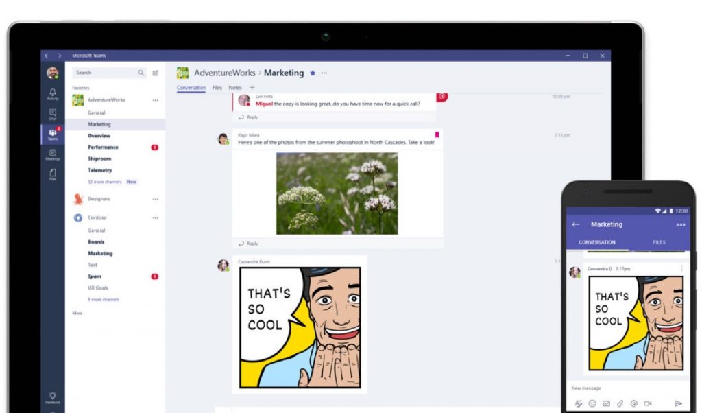Open more options next to Marketing title
Image resolution: width=702 pixels, height=413 pixels.
click(324, 73)
